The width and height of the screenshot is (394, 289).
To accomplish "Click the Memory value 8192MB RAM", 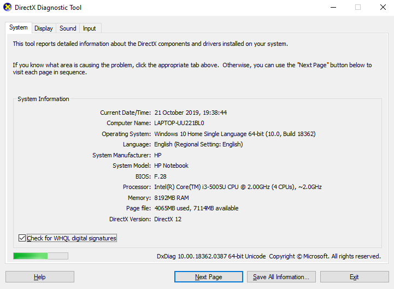I will click(x=172, y=198).
